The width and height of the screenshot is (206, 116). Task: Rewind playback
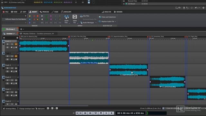click(x=85, y=113)
